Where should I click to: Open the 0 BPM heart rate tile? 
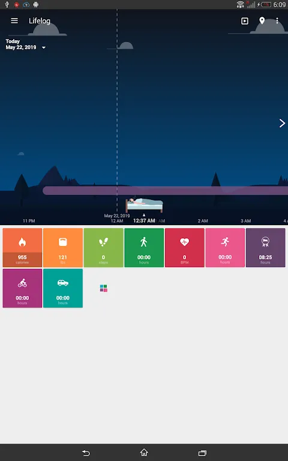pos(185,247)
